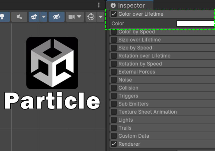Toggle hidden objects visibility eye icon

(x=56, y=17)
